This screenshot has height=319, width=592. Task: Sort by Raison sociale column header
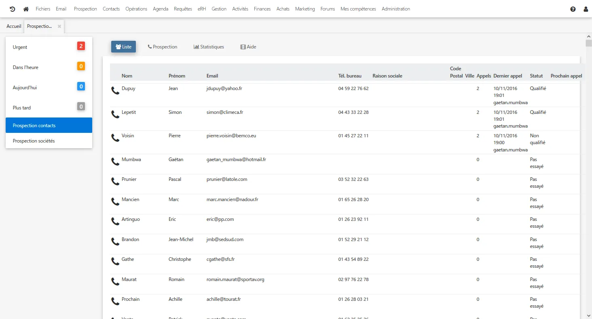pyautogui.click(x=387, y=76)
